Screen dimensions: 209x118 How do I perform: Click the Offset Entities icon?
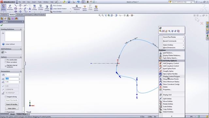[47, 8]
